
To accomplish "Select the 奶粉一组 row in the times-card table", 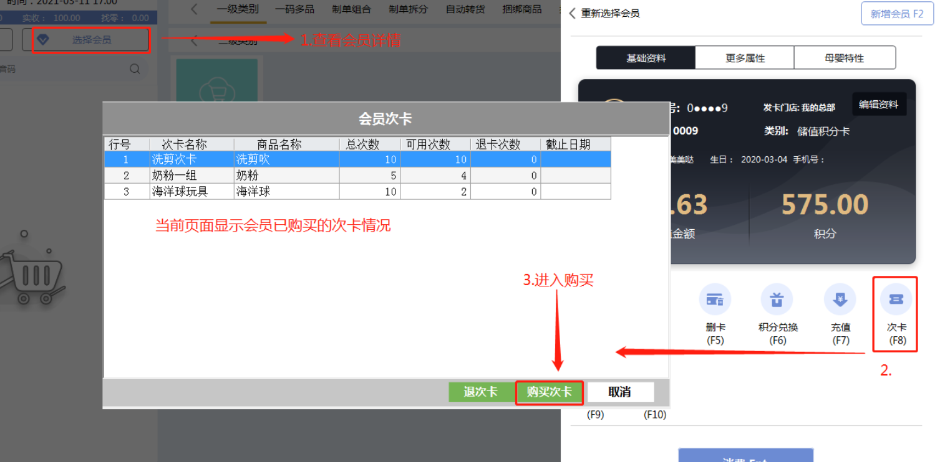I will pos(250,175).
